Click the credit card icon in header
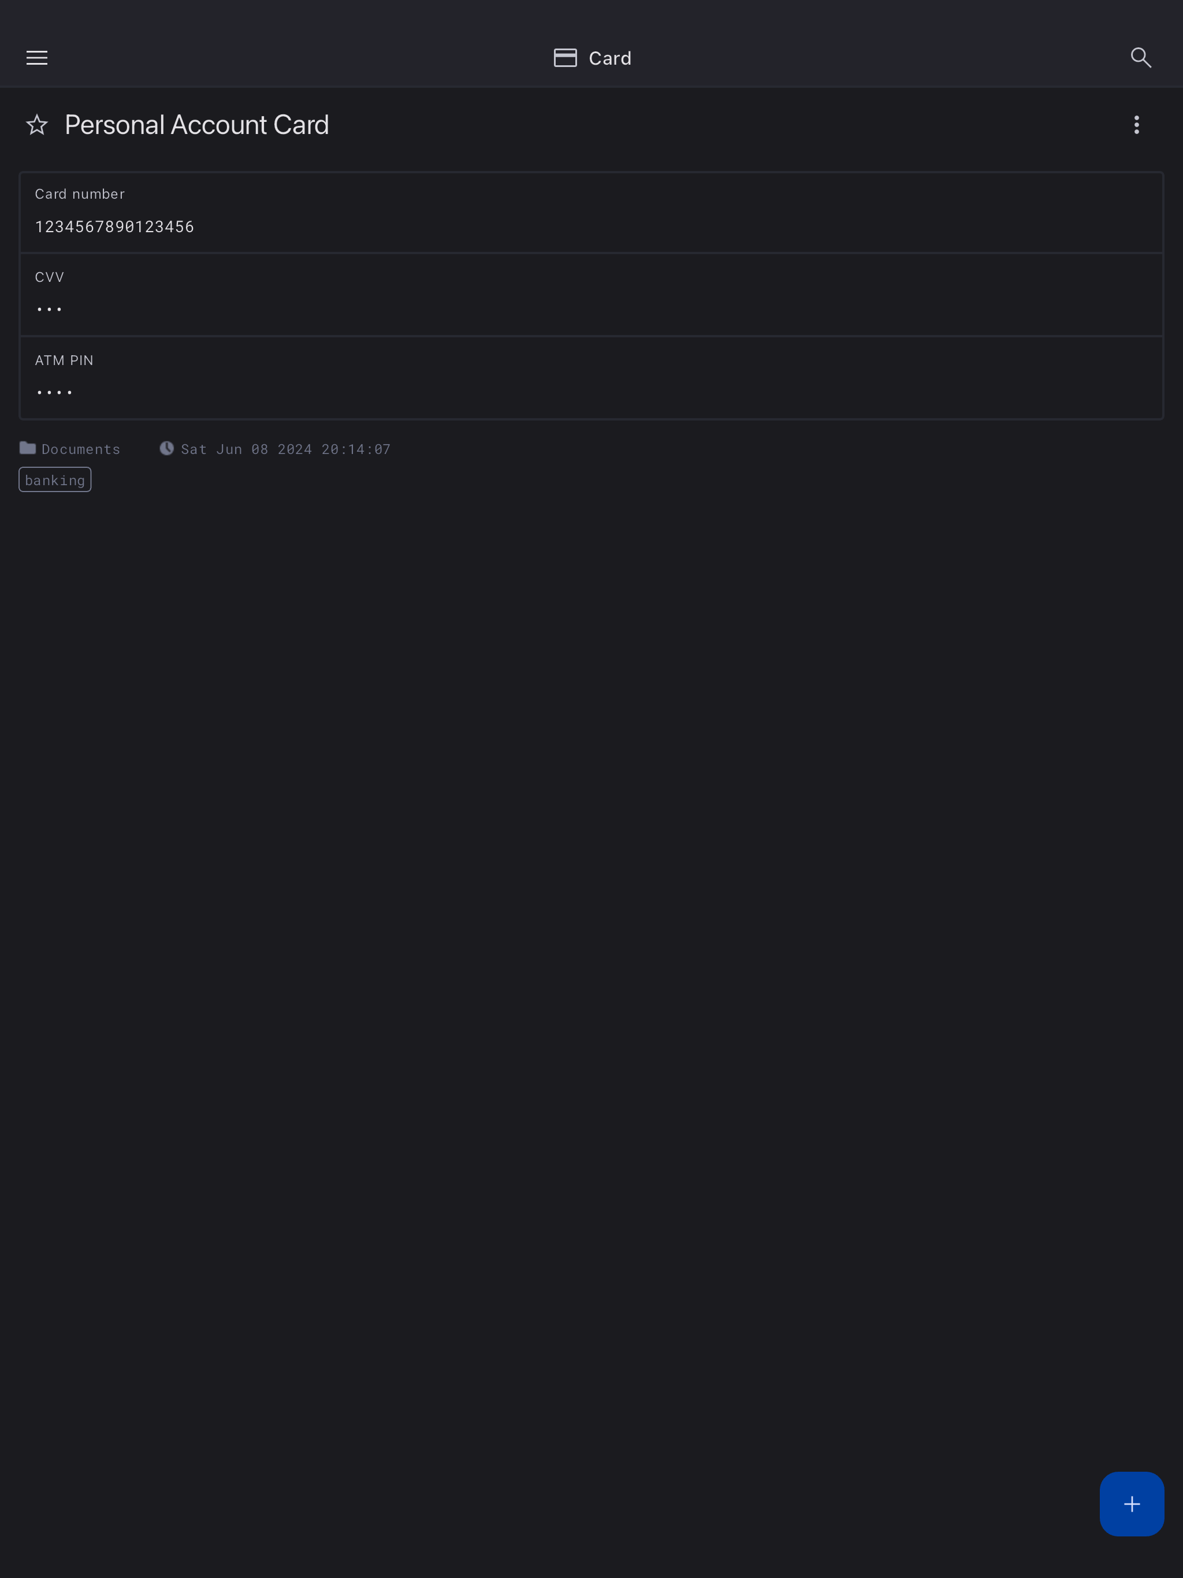Screen dimensions: 1183x1578 coord(565,58)
